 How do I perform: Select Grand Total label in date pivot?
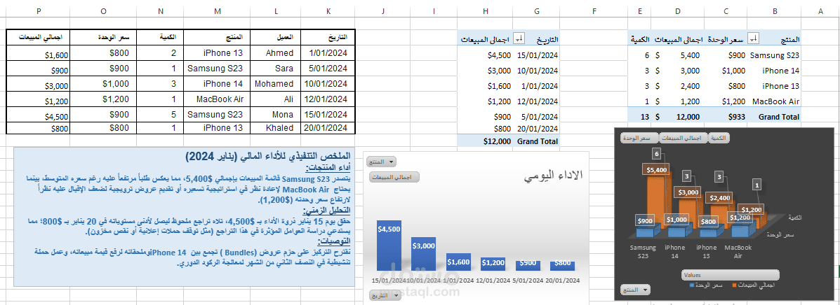click(536, 141)
